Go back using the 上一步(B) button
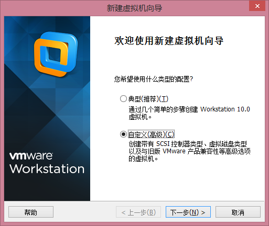The height and width of the screenshot is (226, 269). 138,212
